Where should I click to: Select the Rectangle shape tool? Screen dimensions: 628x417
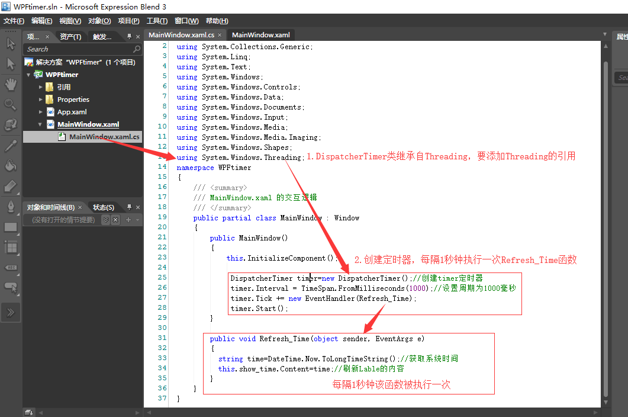(x=11, y=227)
